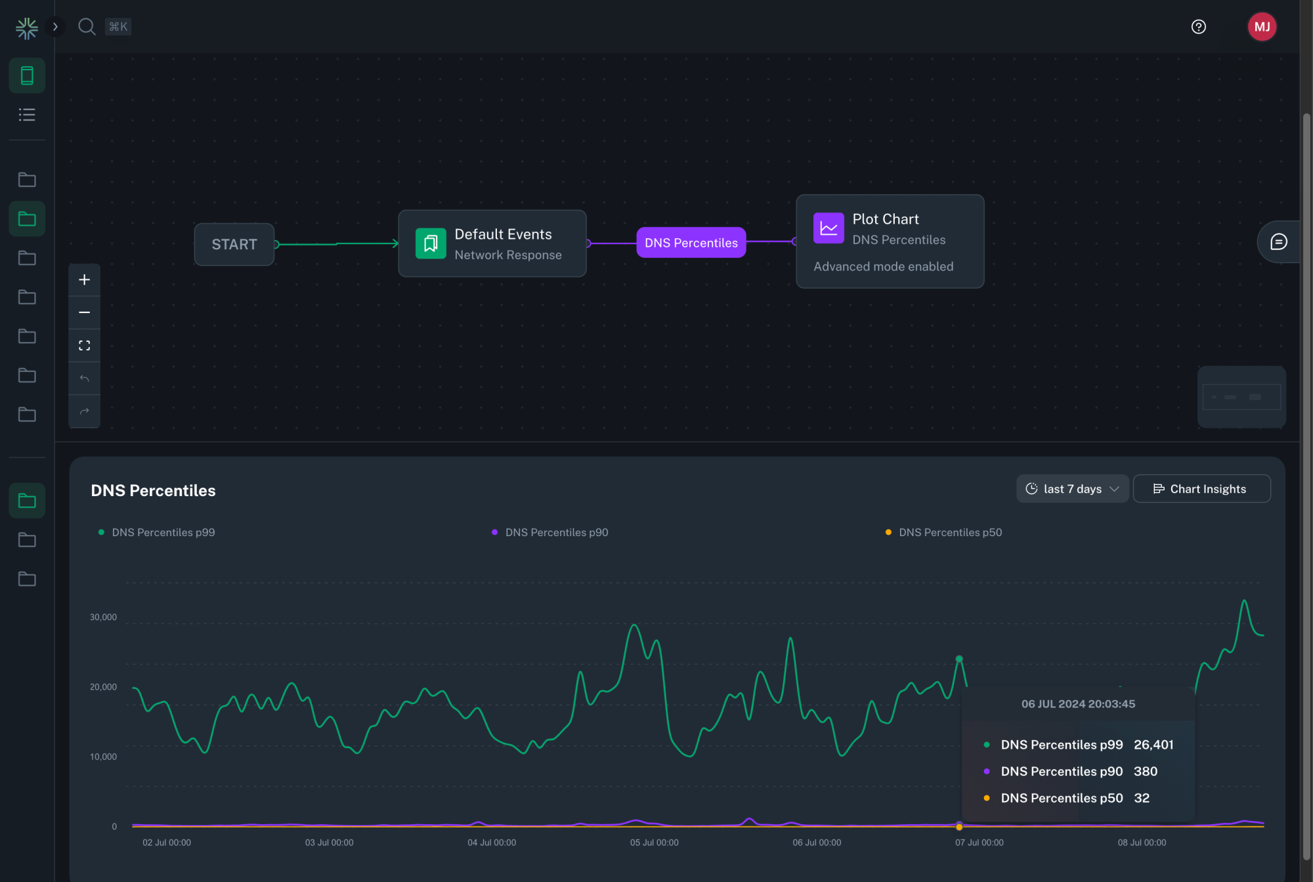Click the canvas minimap thumbnail

(x=1241, y=397)
